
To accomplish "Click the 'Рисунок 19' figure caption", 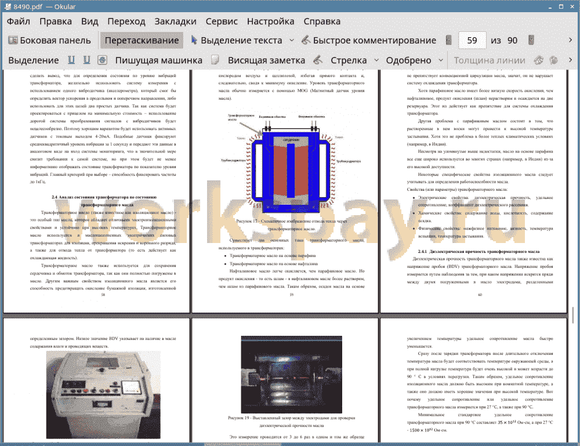I will point(292,422).
